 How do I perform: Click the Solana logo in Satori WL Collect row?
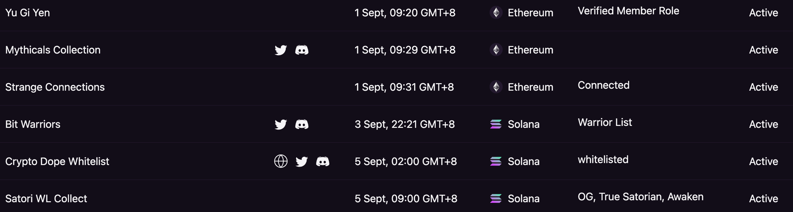[496, 199]
